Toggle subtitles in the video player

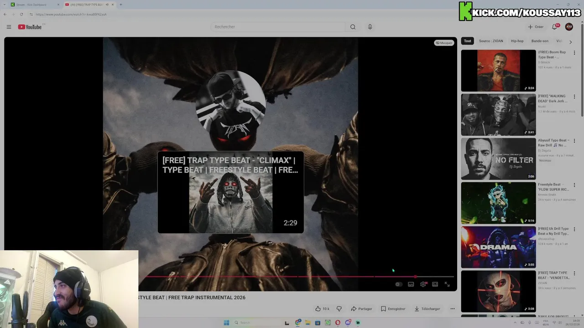click(x=411, y=284)
